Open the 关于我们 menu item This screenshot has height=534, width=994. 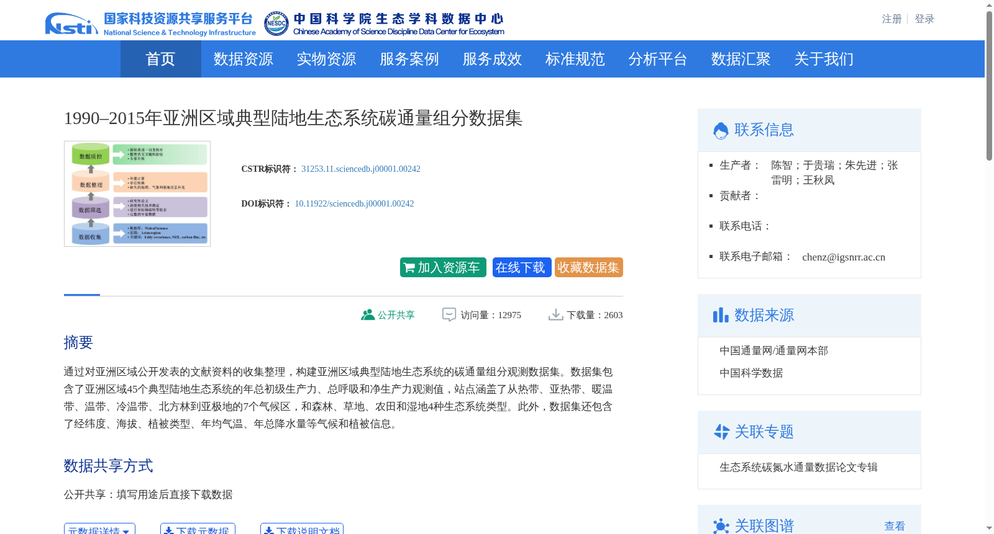tap(824, 59)
